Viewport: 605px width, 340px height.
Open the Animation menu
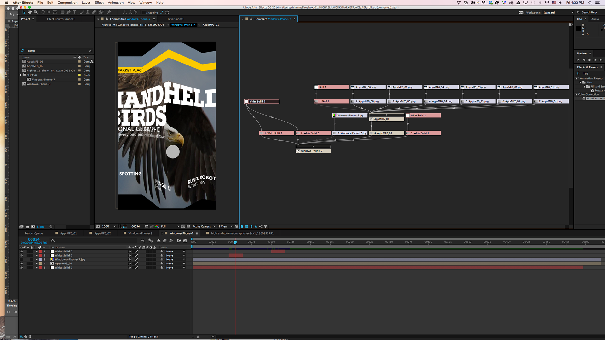coord(116,3)
